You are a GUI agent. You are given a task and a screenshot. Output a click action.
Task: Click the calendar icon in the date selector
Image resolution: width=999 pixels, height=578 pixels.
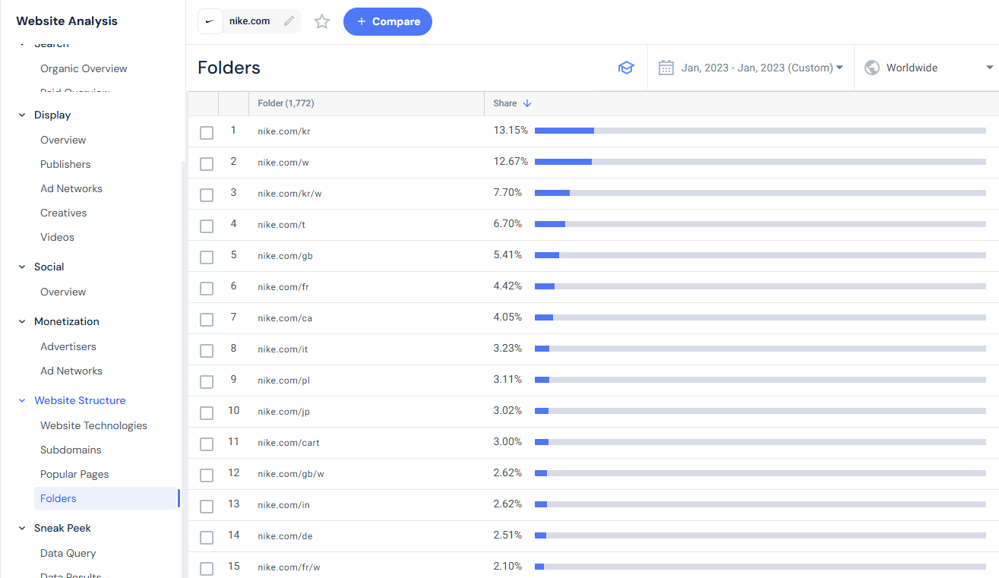[665, 68]
